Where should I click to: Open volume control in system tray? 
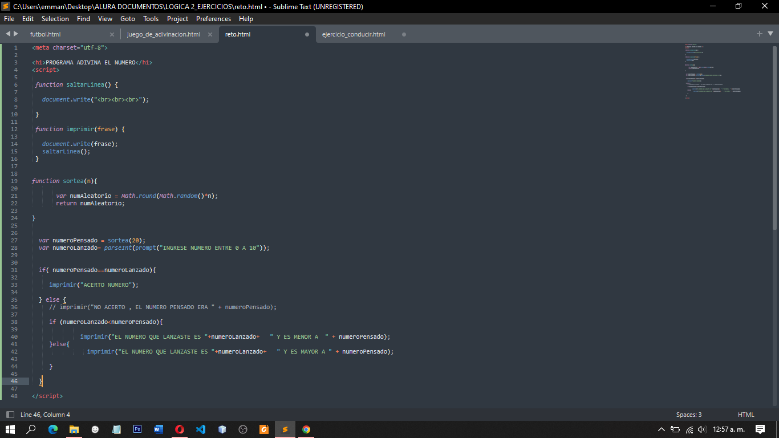(x=702, y=429)
